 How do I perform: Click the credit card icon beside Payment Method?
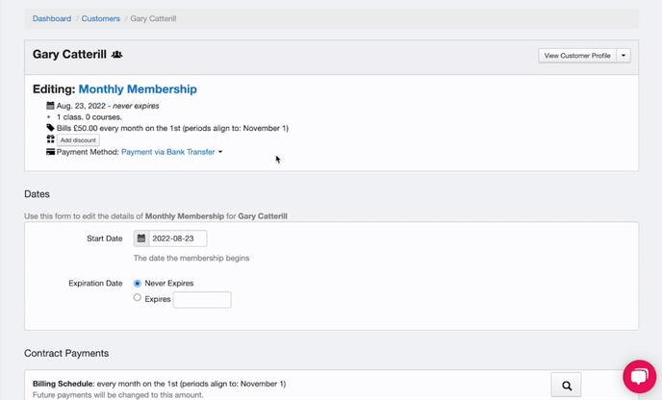(x=50, y=152)
